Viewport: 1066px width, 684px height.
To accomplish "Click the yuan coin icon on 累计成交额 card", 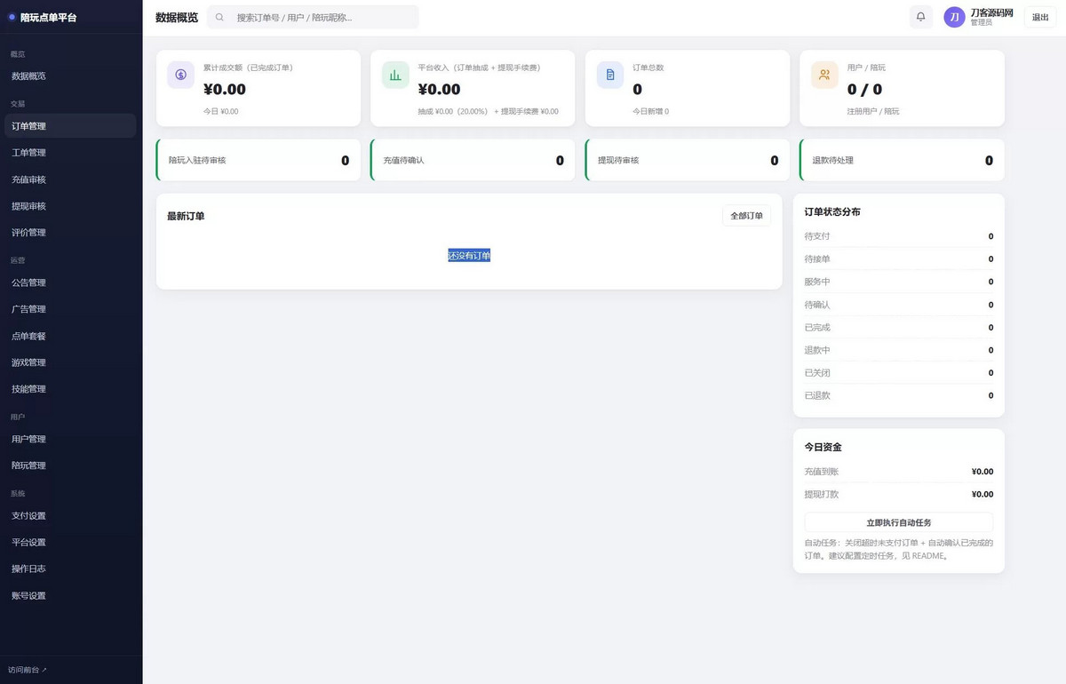I will (180, 76).
